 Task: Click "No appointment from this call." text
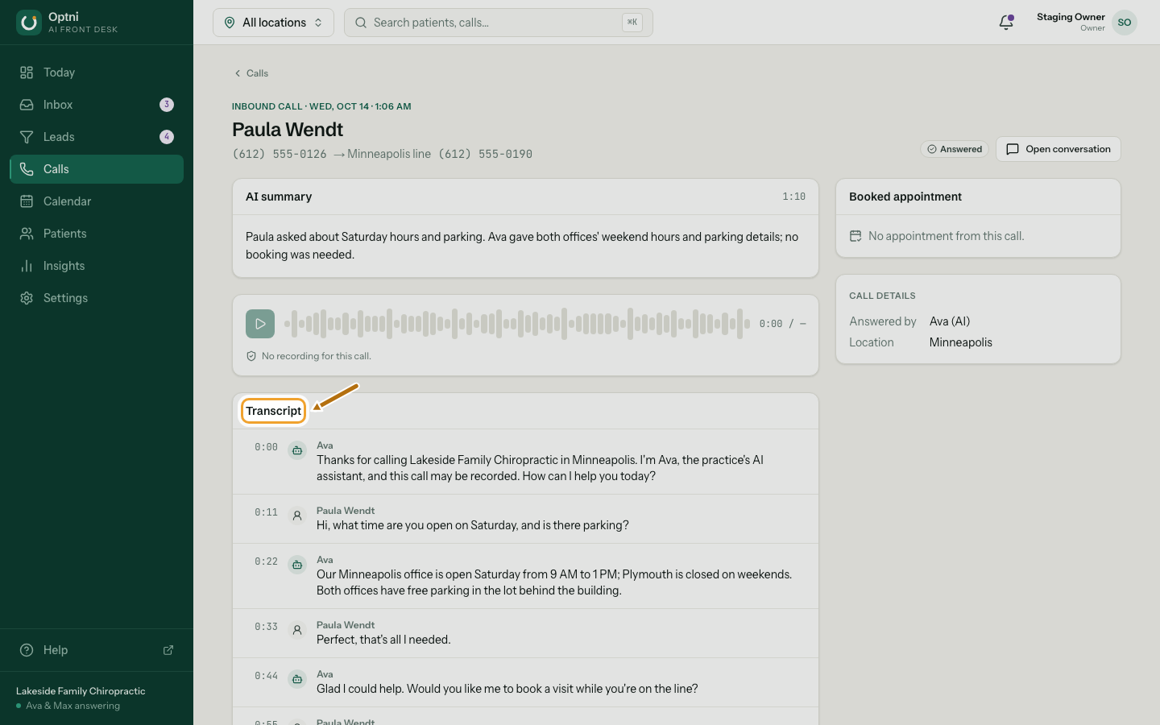(x=947, y=236)
